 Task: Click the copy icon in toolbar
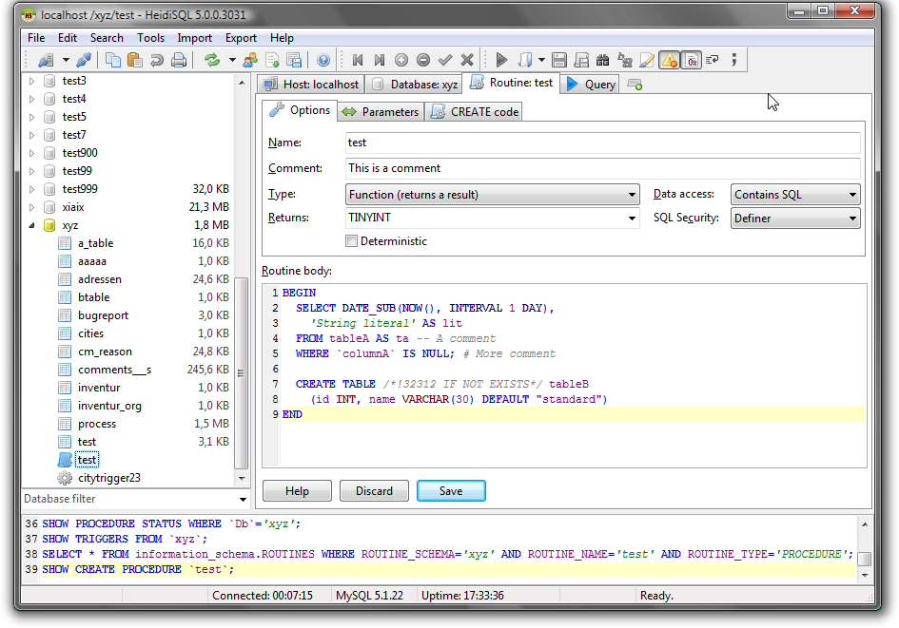113,60
